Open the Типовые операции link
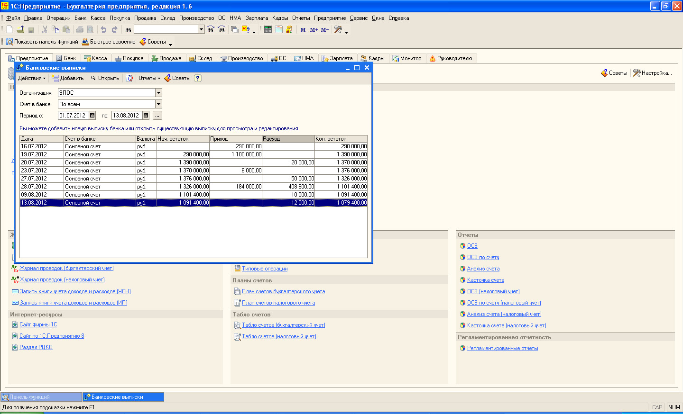This screenshot has width=683, height=414. point(265,269)
